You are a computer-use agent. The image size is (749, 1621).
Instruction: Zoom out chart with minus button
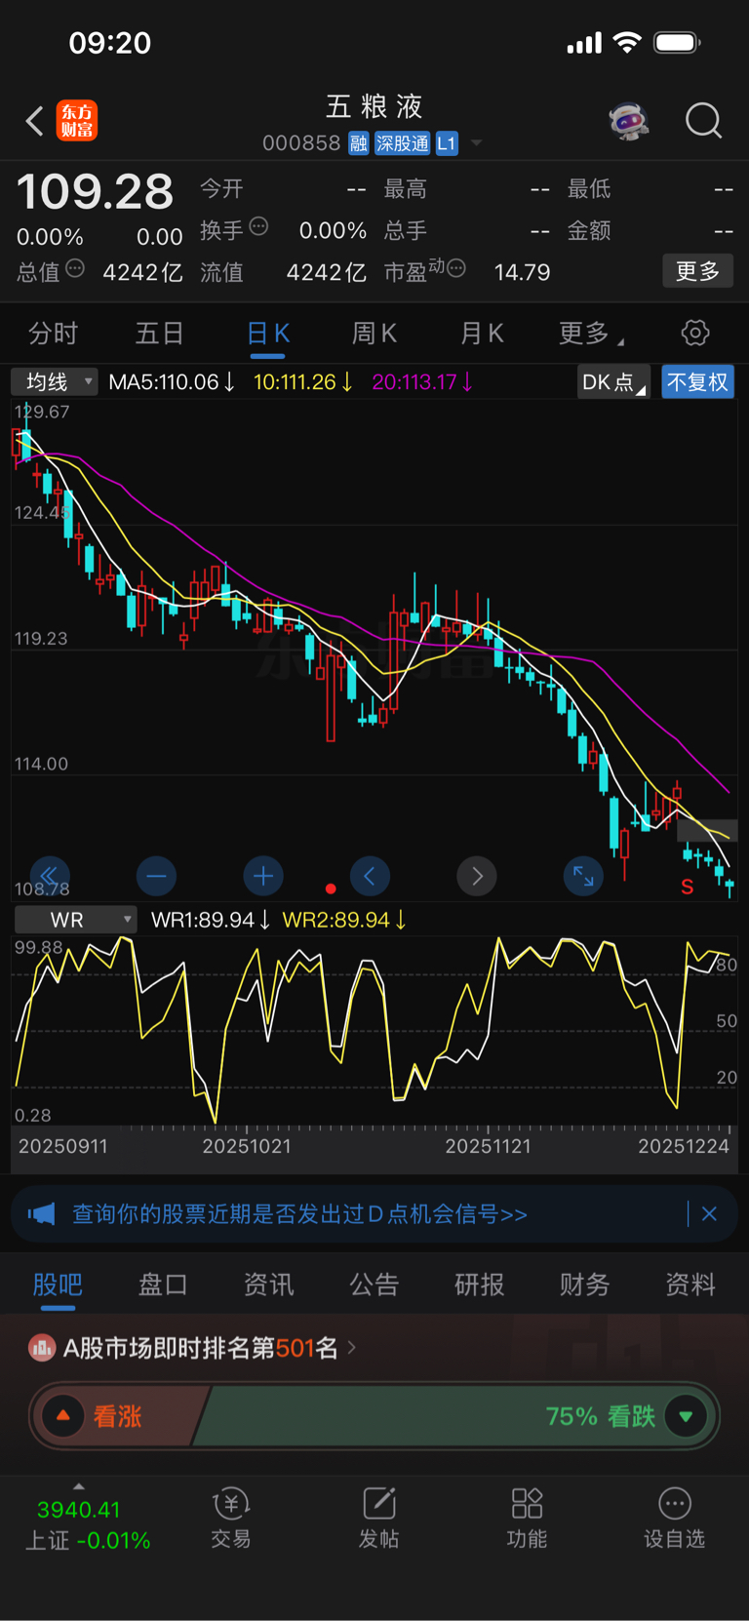(156, 876)
